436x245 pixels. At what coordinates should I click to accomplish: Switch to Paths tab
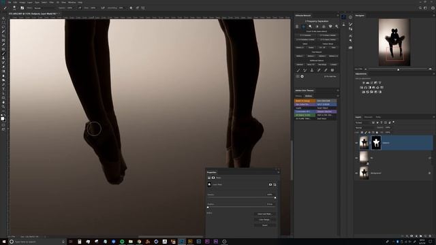coord(378,117)
